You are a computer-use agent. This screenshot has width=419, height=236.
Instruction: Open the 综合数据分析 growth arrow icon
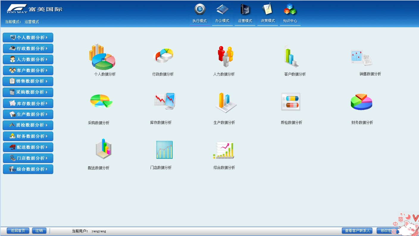(224, 150)
